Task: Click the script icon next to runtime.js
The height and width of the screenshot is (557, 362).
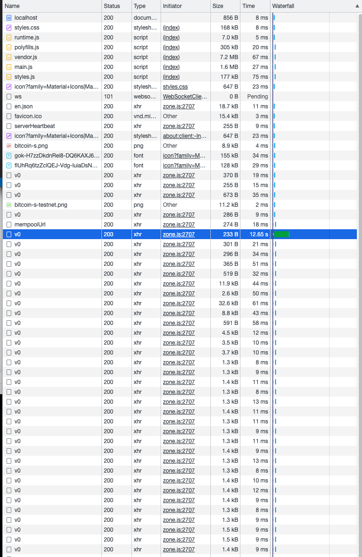Action: [x=9, y=38]
